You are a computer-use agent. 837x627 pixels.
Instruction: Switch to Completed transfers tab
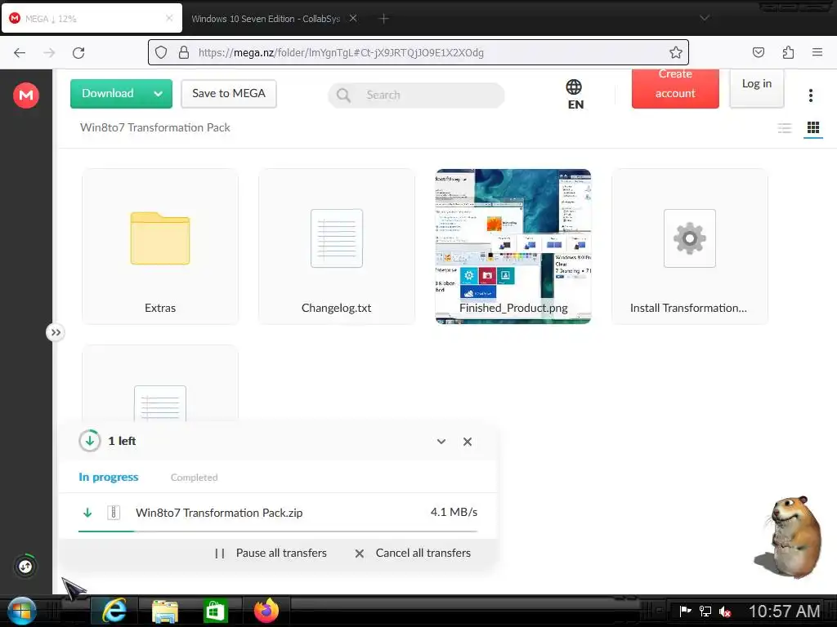[x=195, y=478]
